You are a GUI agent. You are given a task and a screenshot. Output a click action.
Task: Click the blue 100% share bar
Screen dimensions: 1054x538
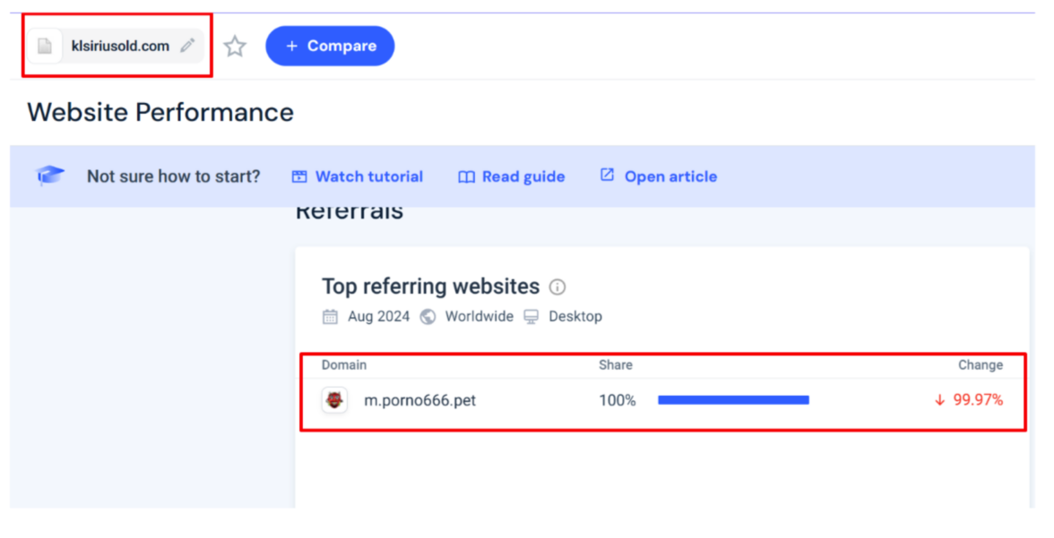[733, 400]
